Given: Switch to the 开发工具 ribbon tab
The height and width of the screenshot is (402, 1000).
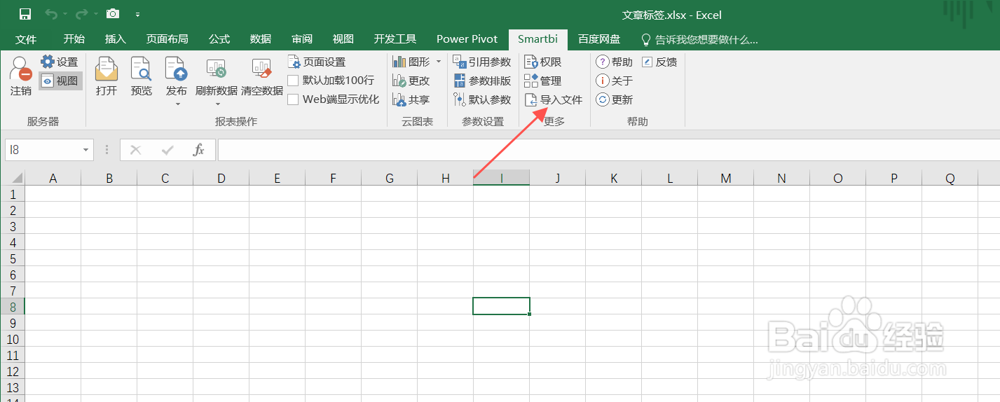Looking at the screenshot, I should (395, 39).
